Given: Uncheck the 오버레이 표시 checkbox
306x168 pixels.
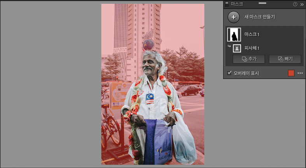Looking at the screenshot, I should click(229, 73).
